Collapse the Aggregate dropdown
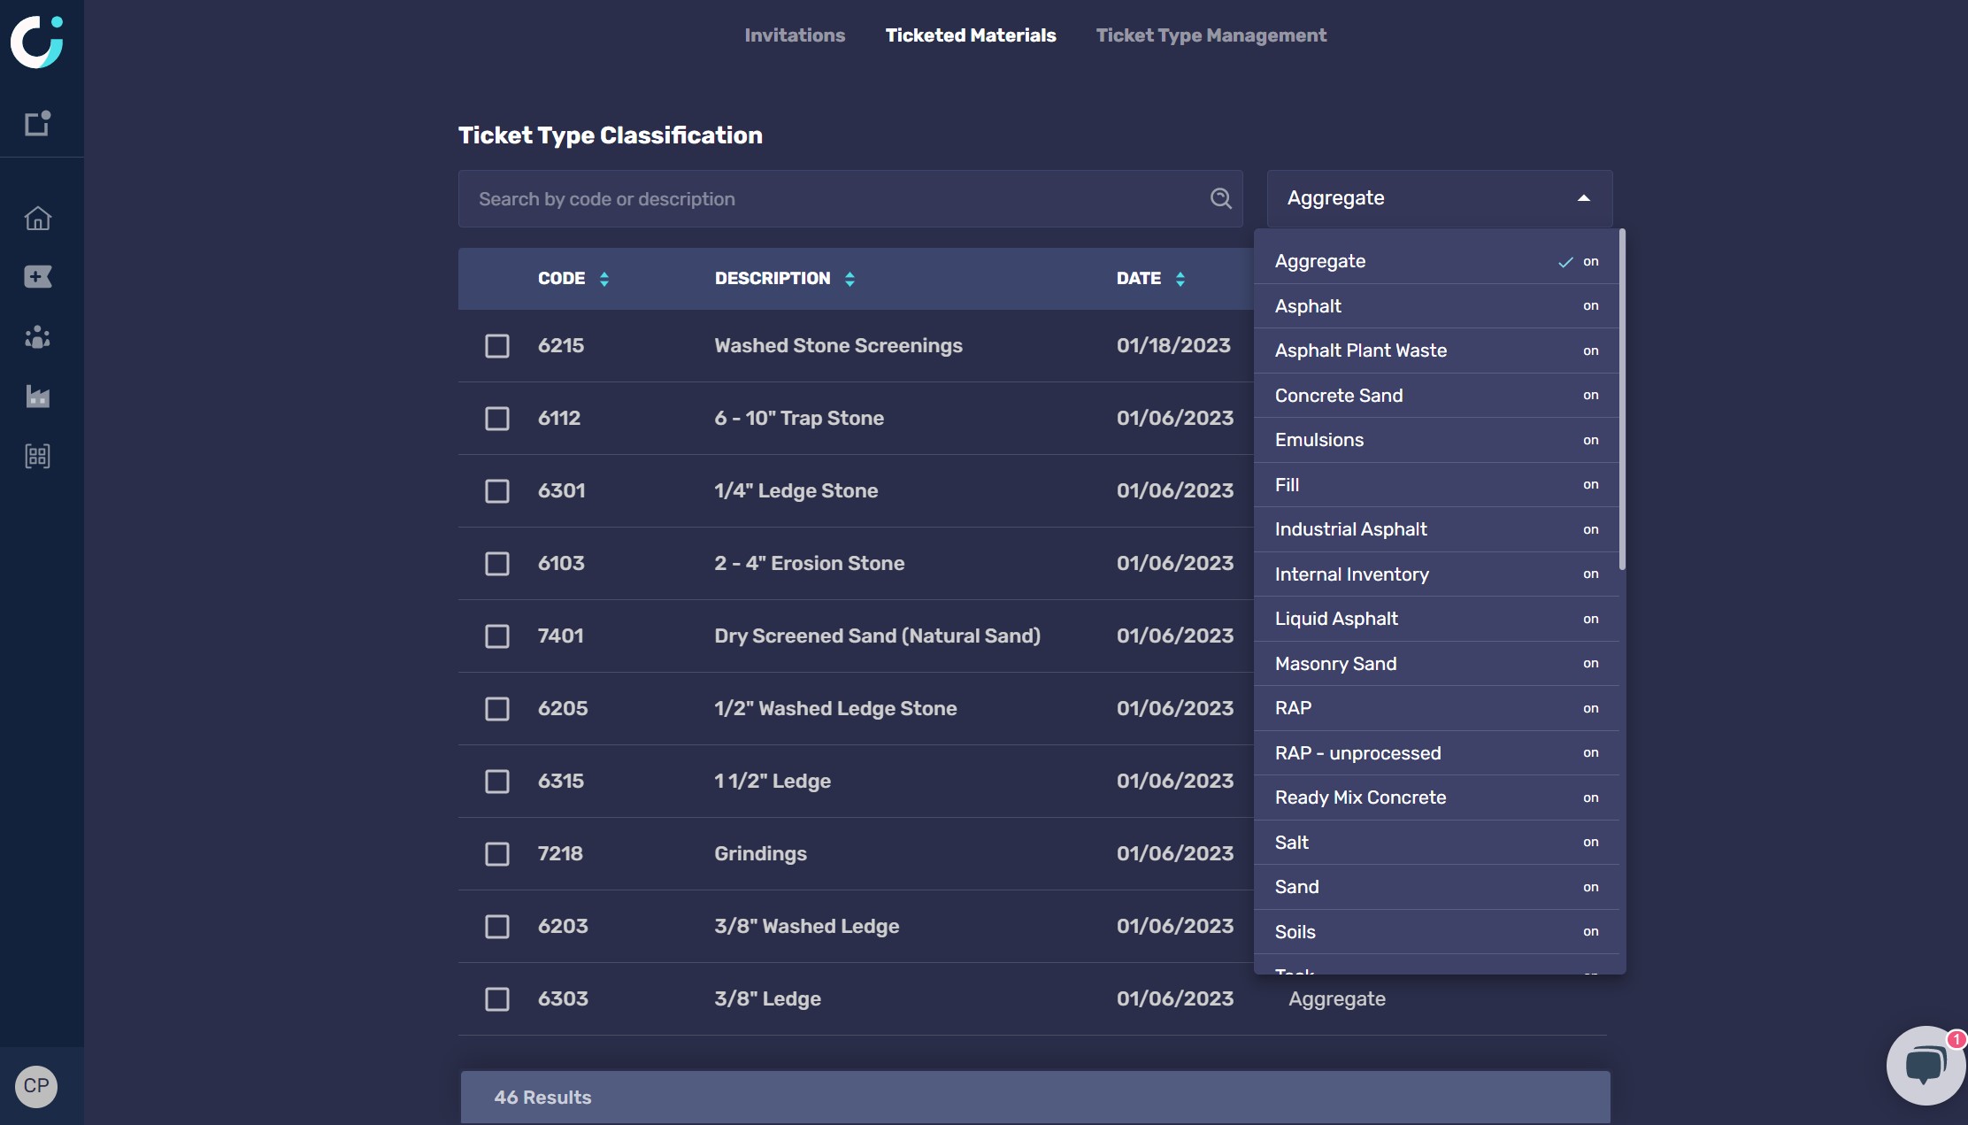1968x1125 pixels. pyautogui.click(x=1583, y=197)
